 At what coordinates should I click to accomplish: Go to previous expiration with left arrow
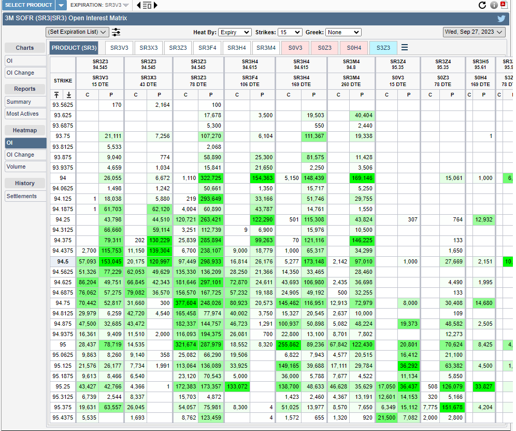click(139, 5)
